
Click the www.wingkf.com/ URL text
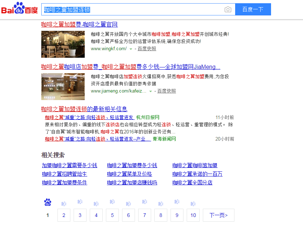(x=109, y=49)
